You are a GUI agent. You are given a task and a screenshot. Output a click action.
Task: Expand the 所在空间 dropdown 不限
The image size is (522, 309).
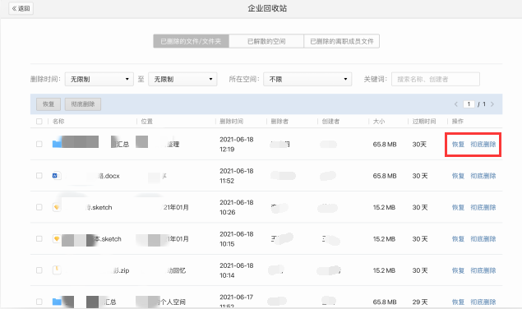click(307, 79)
